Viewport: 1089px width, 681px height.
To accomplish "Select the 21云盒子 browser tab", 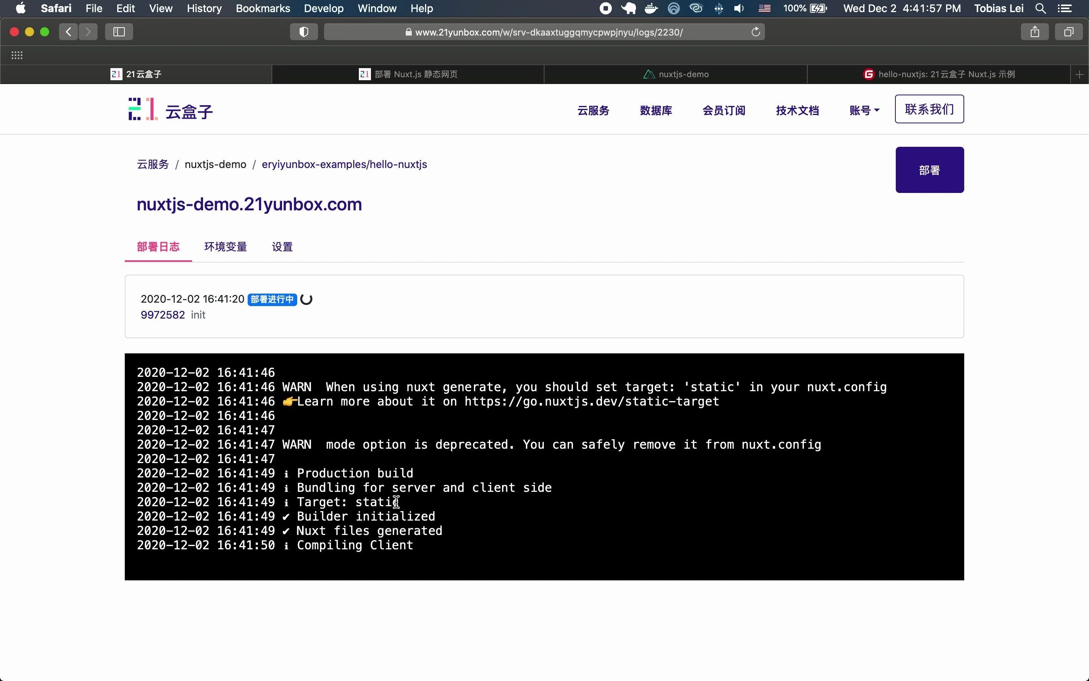I will (x=136, y=74).
